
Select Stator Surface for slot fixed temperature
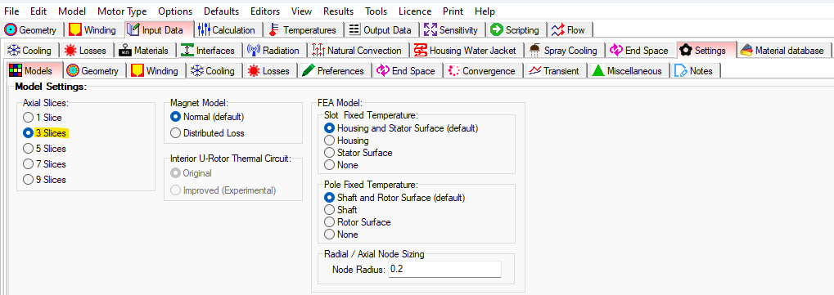tap(358, 153)
